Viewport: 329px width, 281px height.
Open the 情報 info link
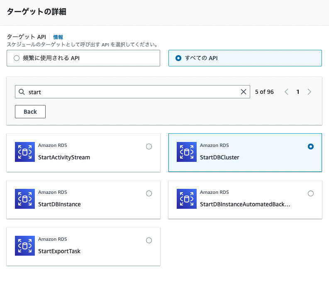click(x=58, y=37)
